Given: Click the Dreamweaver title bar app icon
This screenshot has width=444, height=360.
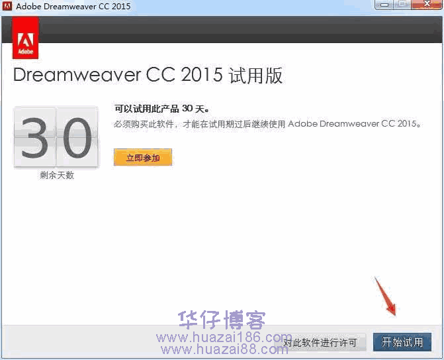Looking at the screenshot, I should pos(7,6).
